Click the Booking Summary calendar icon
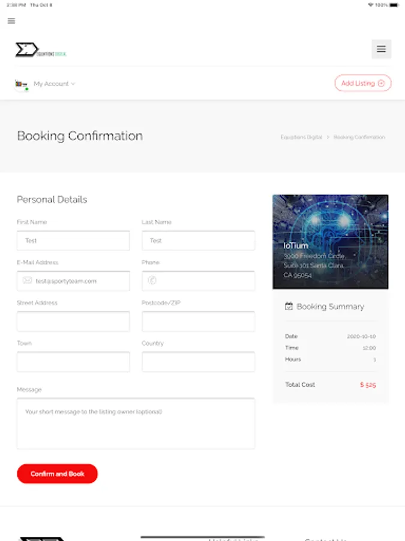Image resolution: width=405 pixels, height=541 pixels. click(x=289, y=307)
